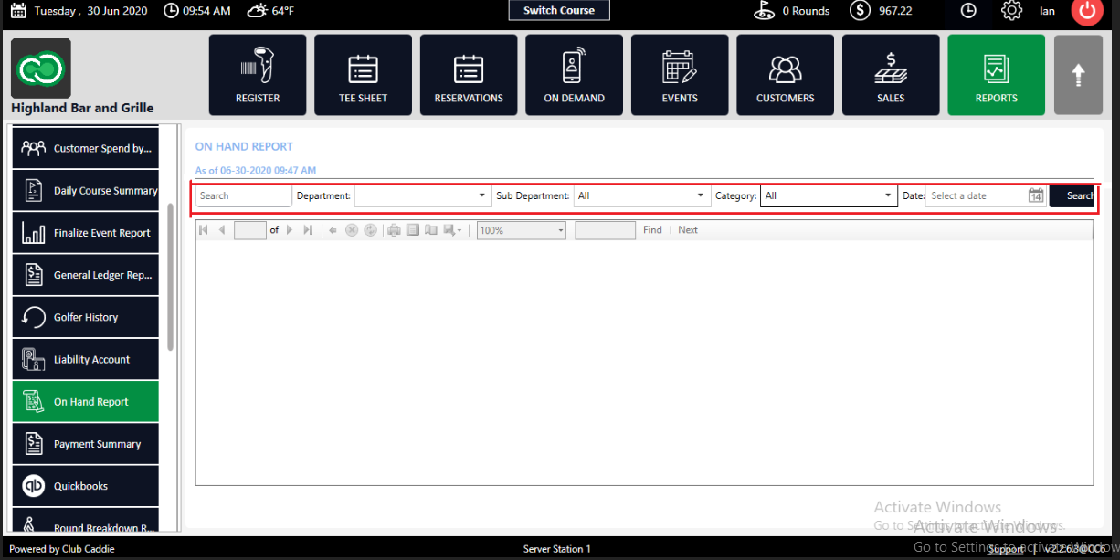Open Daily Course Summary report

point(85,190)
